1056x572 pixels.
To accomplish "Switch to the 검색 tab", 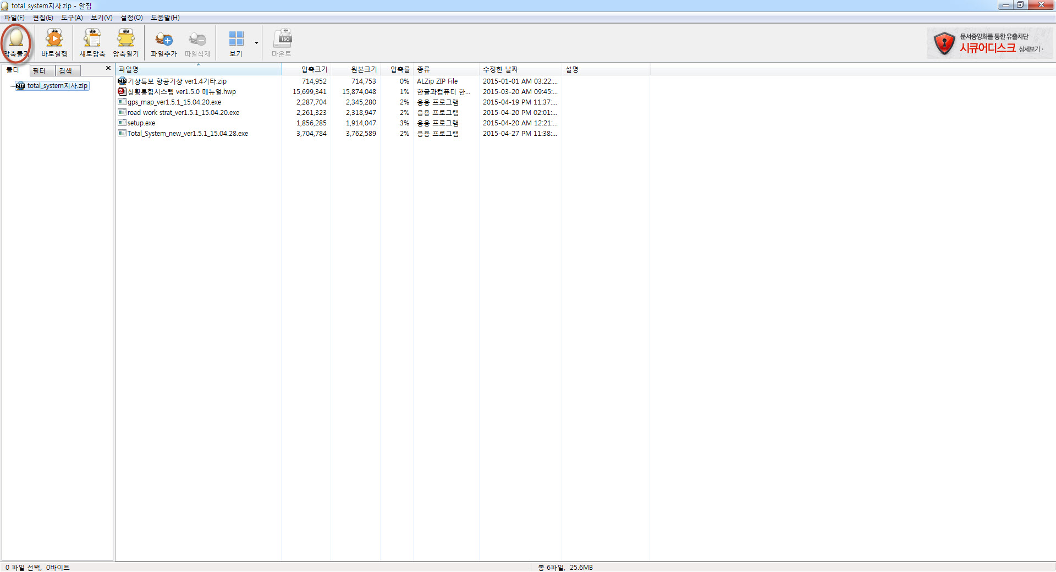I will tap(67, 71).
